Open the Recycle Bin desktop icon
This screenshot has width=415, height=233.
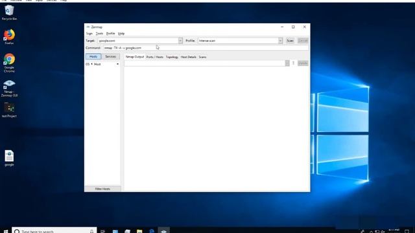pyautogui.click(x=9, y=12)
